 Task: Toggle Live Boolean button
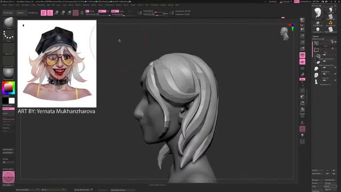[33, 13]
